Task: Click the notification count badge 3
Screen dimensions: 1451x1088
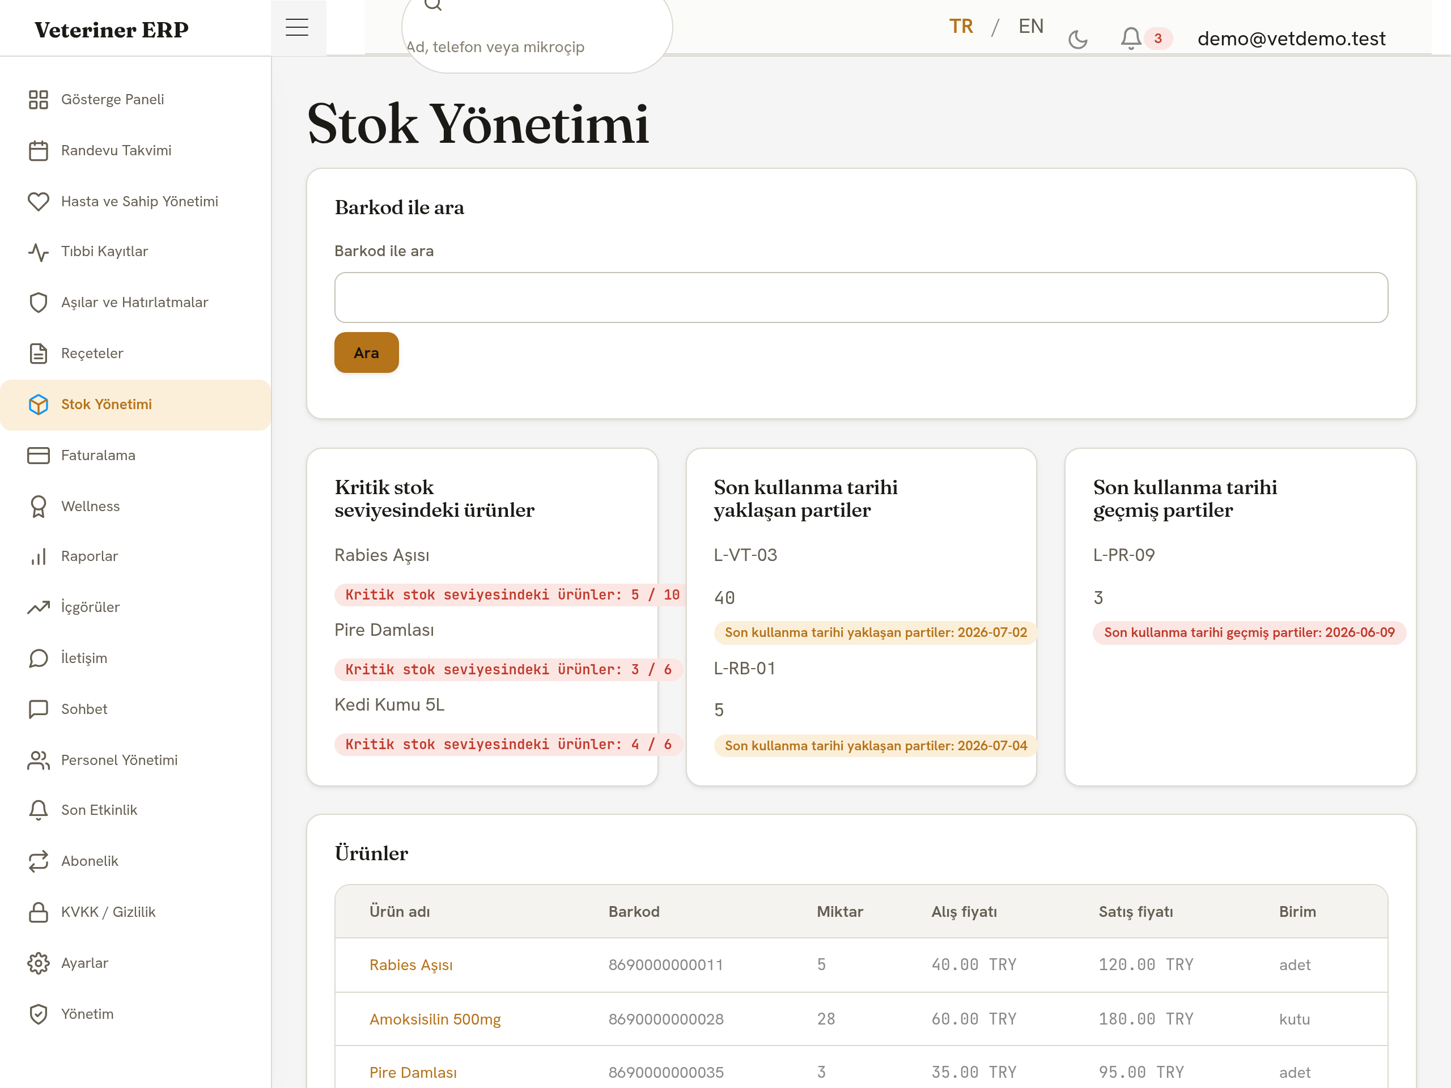Action: pos(1158,39)
